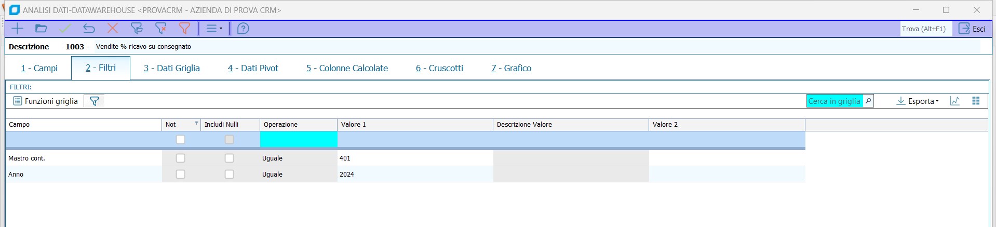Click the line chart icon in grid toolbar
The image size is (996, 227).
955,101
